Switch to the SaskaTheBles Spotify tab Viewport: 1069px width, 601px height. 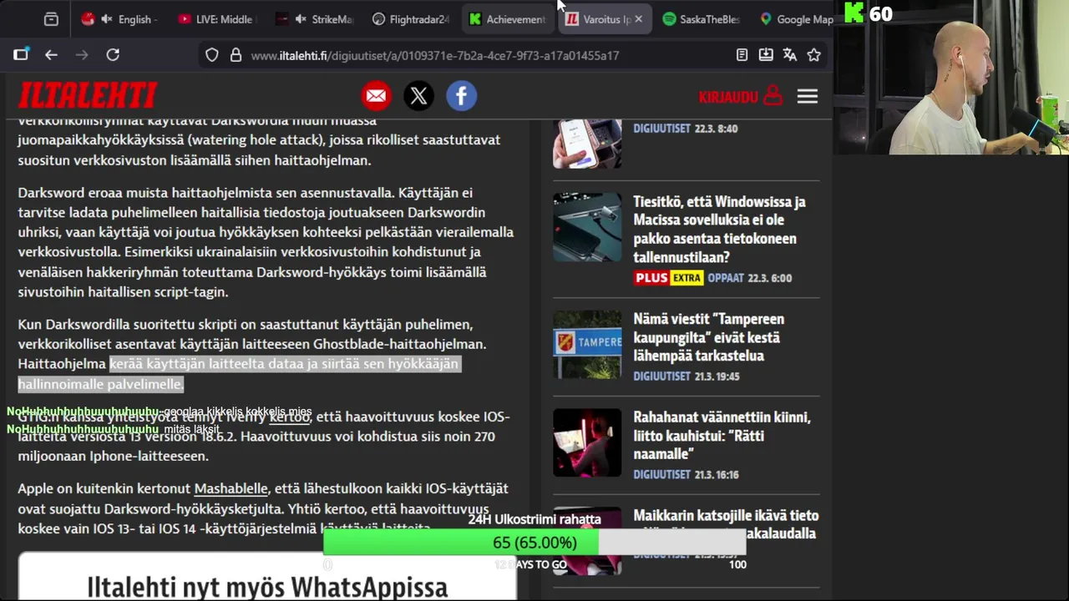click(x=701, y=19)
